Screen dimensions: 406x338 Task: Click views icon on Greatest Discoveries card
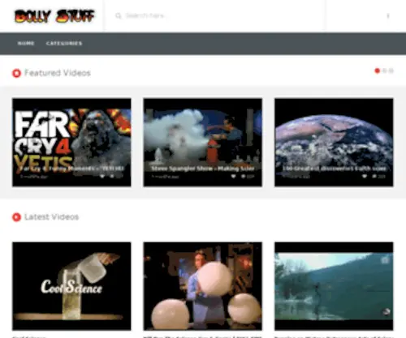coord(374,177)
